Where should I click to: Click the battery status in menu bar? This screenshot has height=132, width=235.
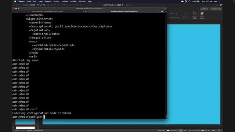pyautogui.click(x=196, y=1)
